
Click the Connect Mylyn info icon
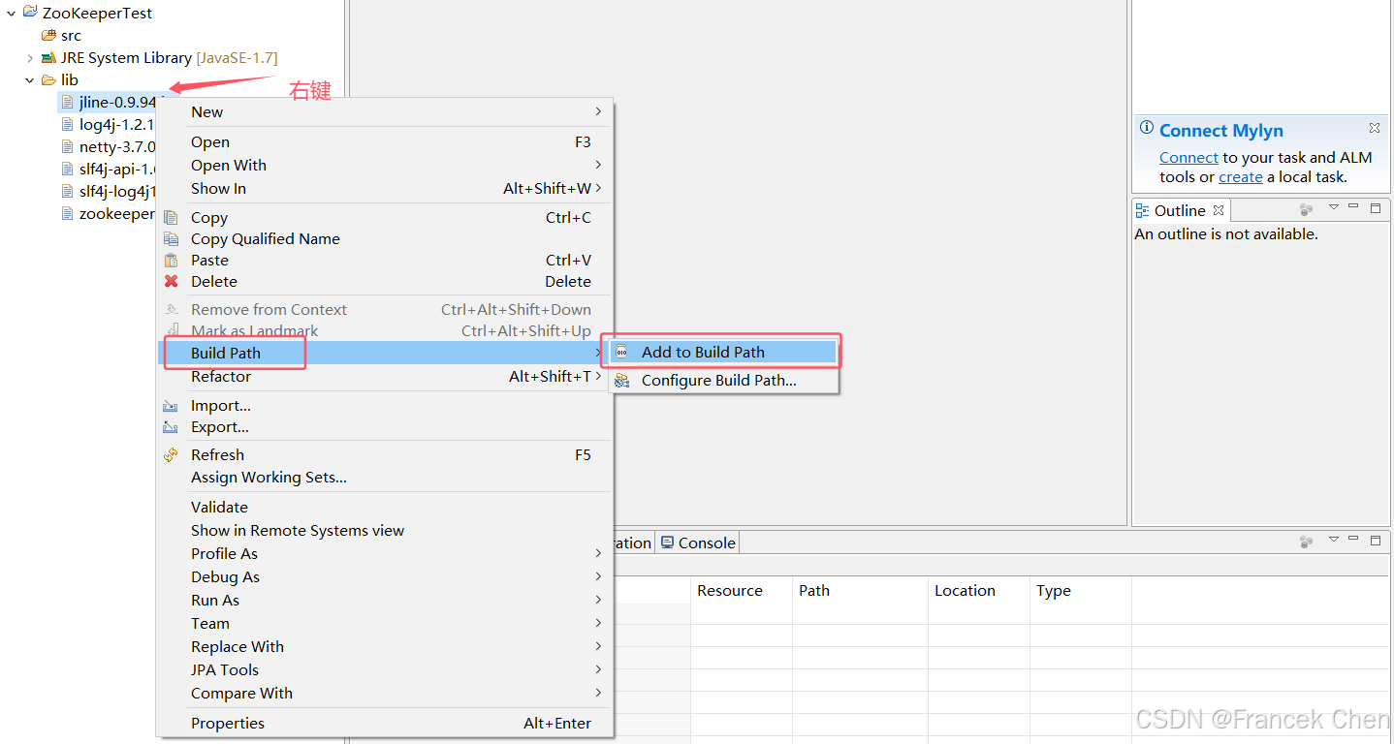(1147, 129)
